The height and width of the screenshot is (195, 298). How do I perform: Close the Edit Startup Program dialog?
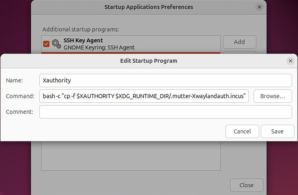(290, 61)
